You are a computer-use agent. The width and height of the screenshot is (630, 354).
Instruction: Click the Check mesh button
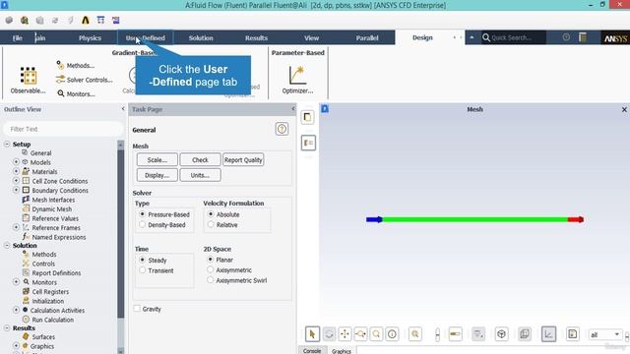coord(200,159)
